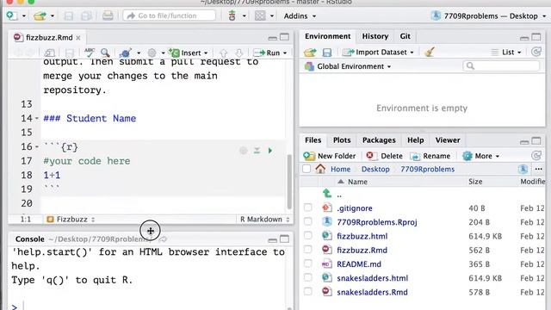The height and width of the screenshot is (310, 551).
Task: Tick the checkbox for fizzbuzz.Rmd
Action: (x=308, y=250)
